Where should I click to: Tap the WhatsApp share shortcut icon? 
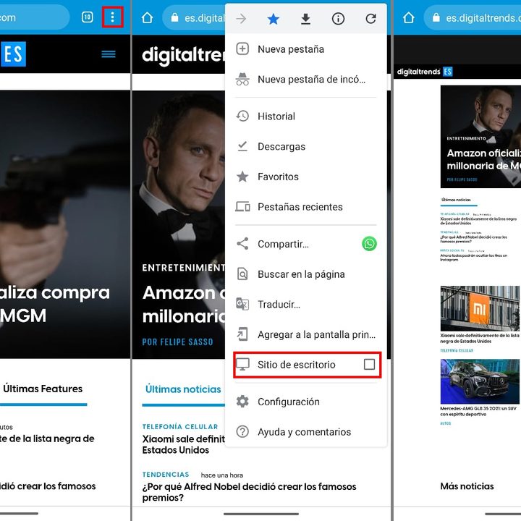(x=369, y=244)
